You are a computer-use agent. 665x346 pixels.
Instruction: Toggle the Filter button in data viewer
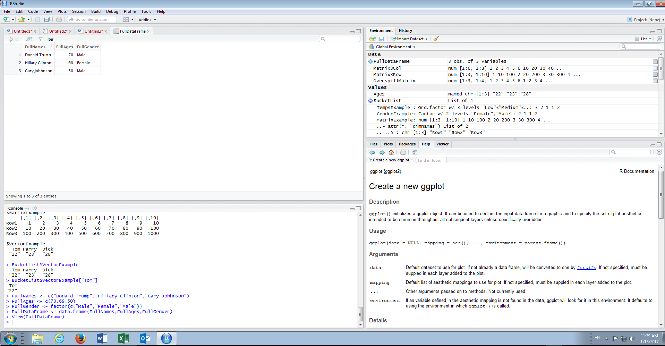coord(46,39)
